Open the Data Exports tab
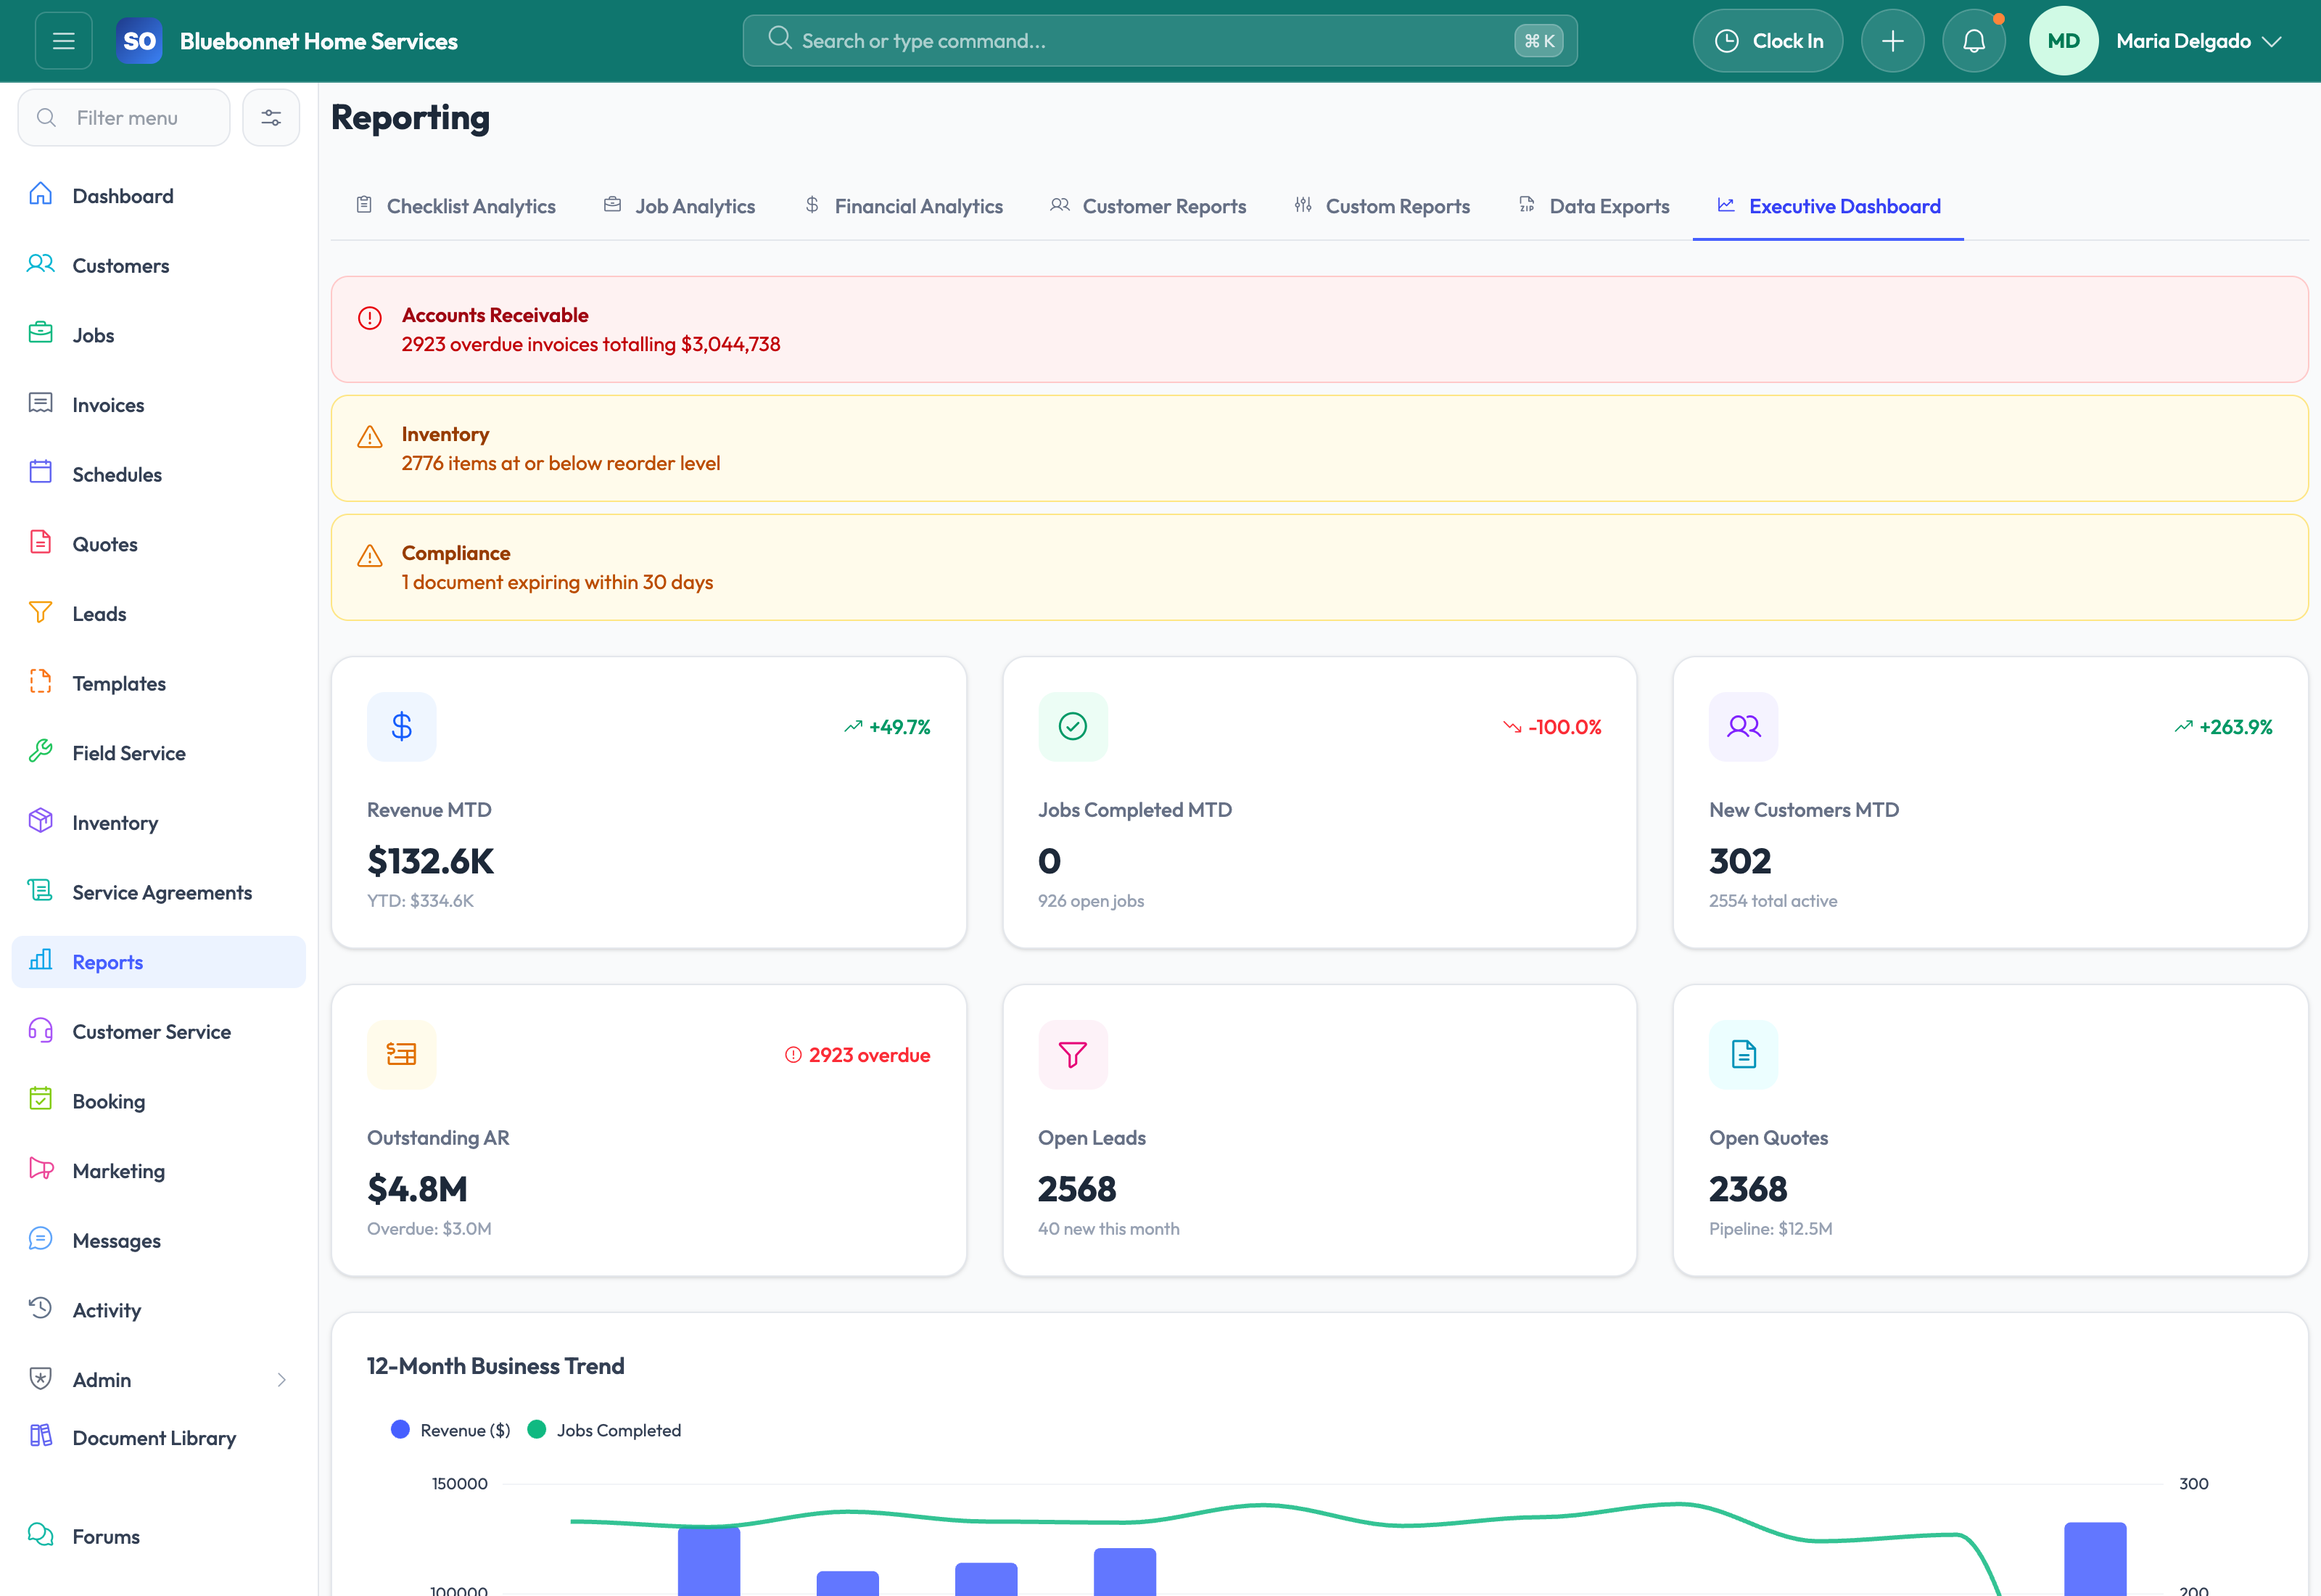This screenshot has height=1596, width=2321. (1594, 206)
